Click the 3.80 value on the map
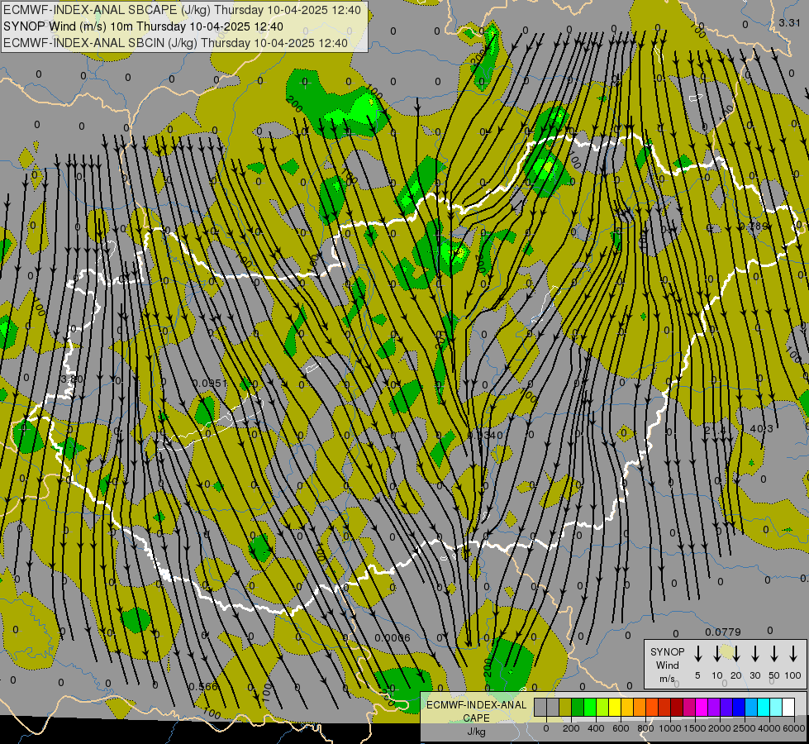The height and width of the screenshot is (744, 809). coord(71,379)
